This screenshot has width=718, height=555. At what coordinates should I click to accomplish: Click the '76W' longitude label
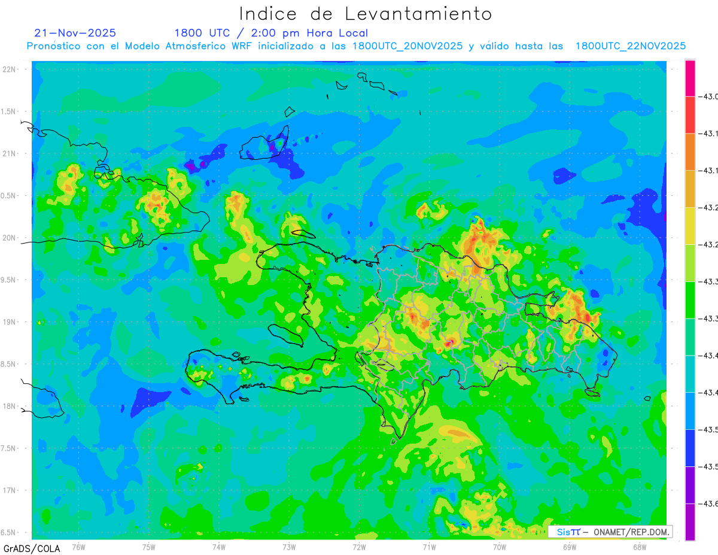(x=78, y=547)
